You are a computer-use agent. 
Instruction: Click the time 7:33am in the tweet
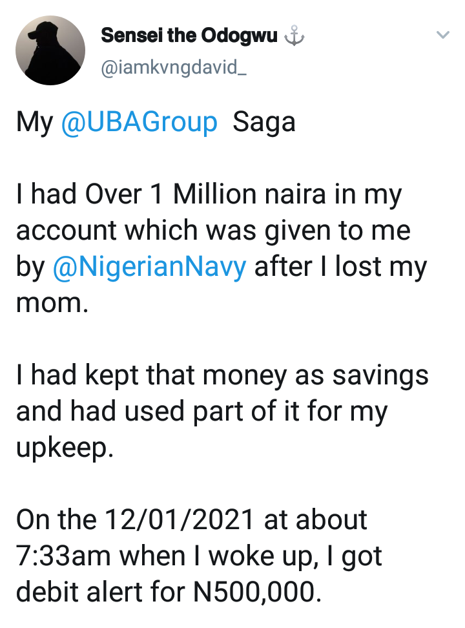pyautogui.click(x=63, y=556)
